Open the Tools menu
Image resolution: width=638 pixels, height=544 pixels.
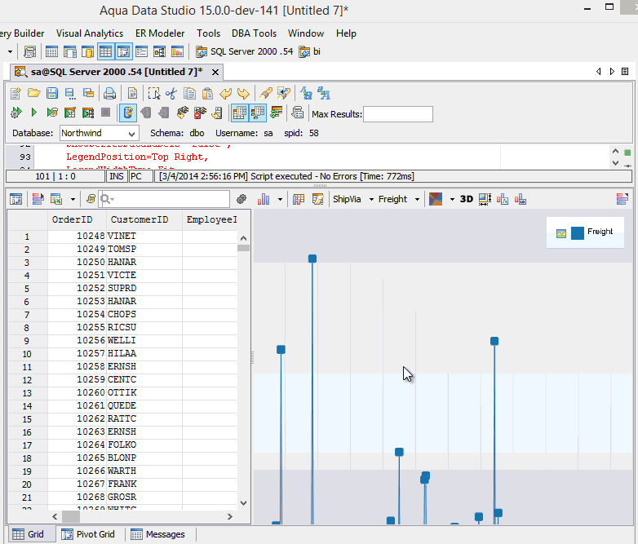coord(208,33)
